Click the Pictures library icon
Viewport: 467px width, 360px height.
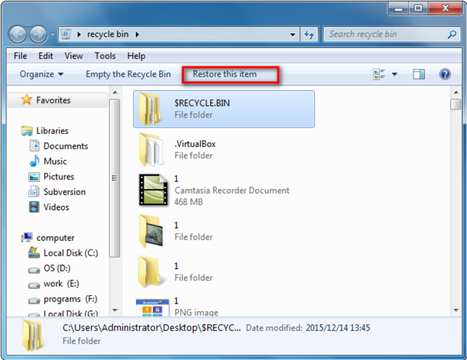click(34, 177)
